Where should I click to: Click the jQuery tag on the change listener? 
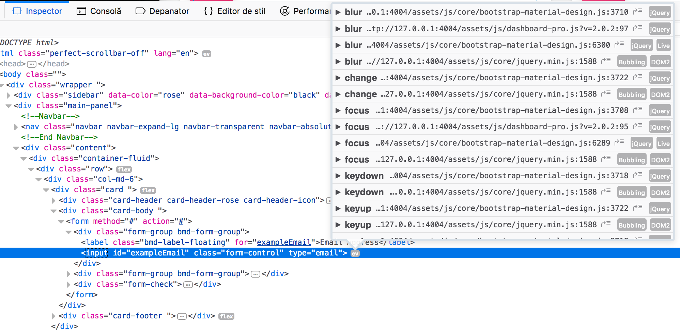pyautogui.click(x=660, y=78)
